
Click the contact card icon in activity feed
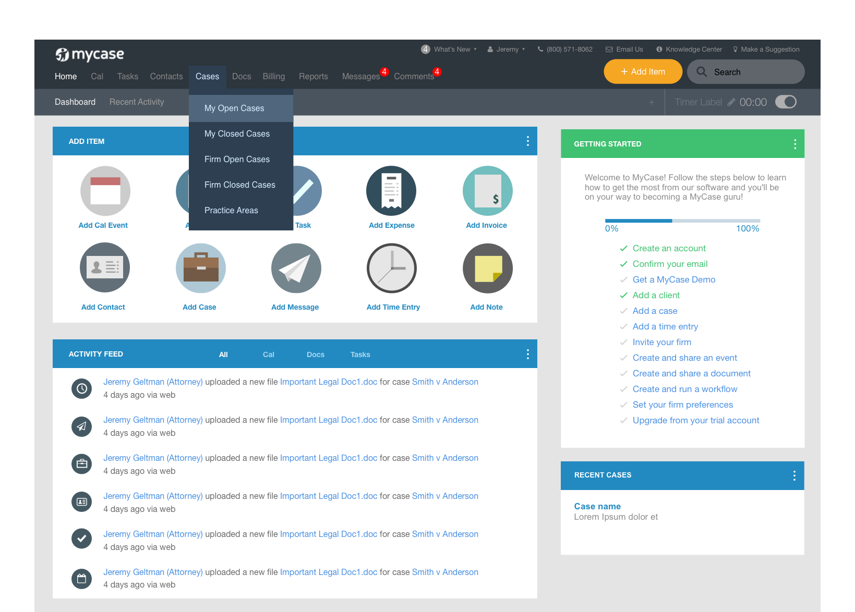tap(82, 501)
